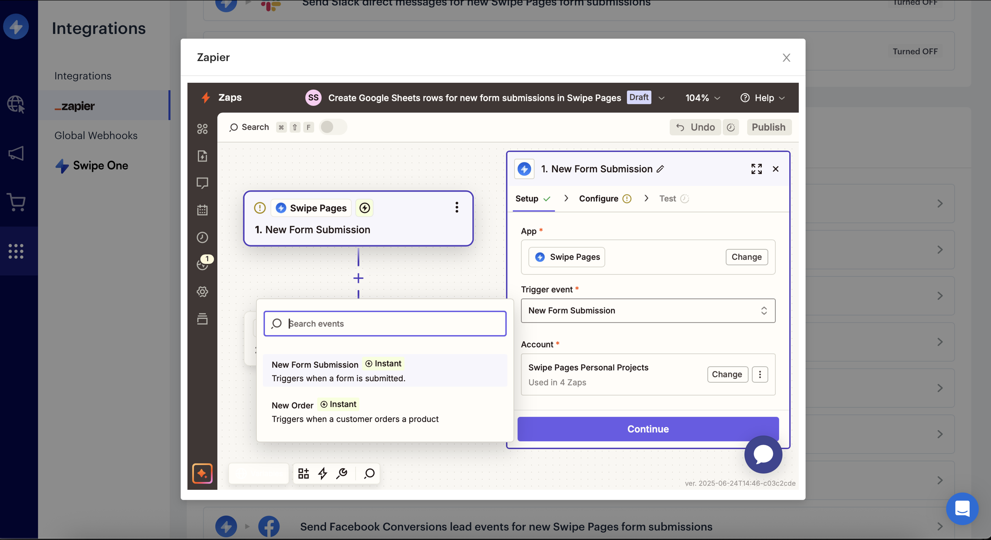The width and height of the screenshot is (991, 540).
Task: Open the calendar icon in Zapier sidebar
Action: [202, 210]
